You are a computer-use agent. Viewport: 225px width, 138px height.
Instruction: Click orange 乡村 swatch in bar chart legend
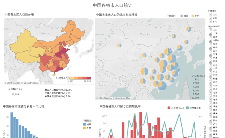[x=84, y=128]
